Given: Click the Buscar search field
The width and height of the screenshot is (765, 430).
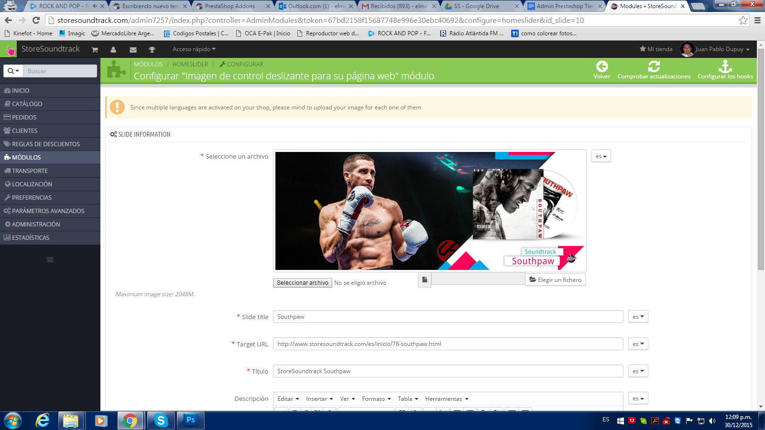Looking at the screenshot, I should (x=60, y=71).
